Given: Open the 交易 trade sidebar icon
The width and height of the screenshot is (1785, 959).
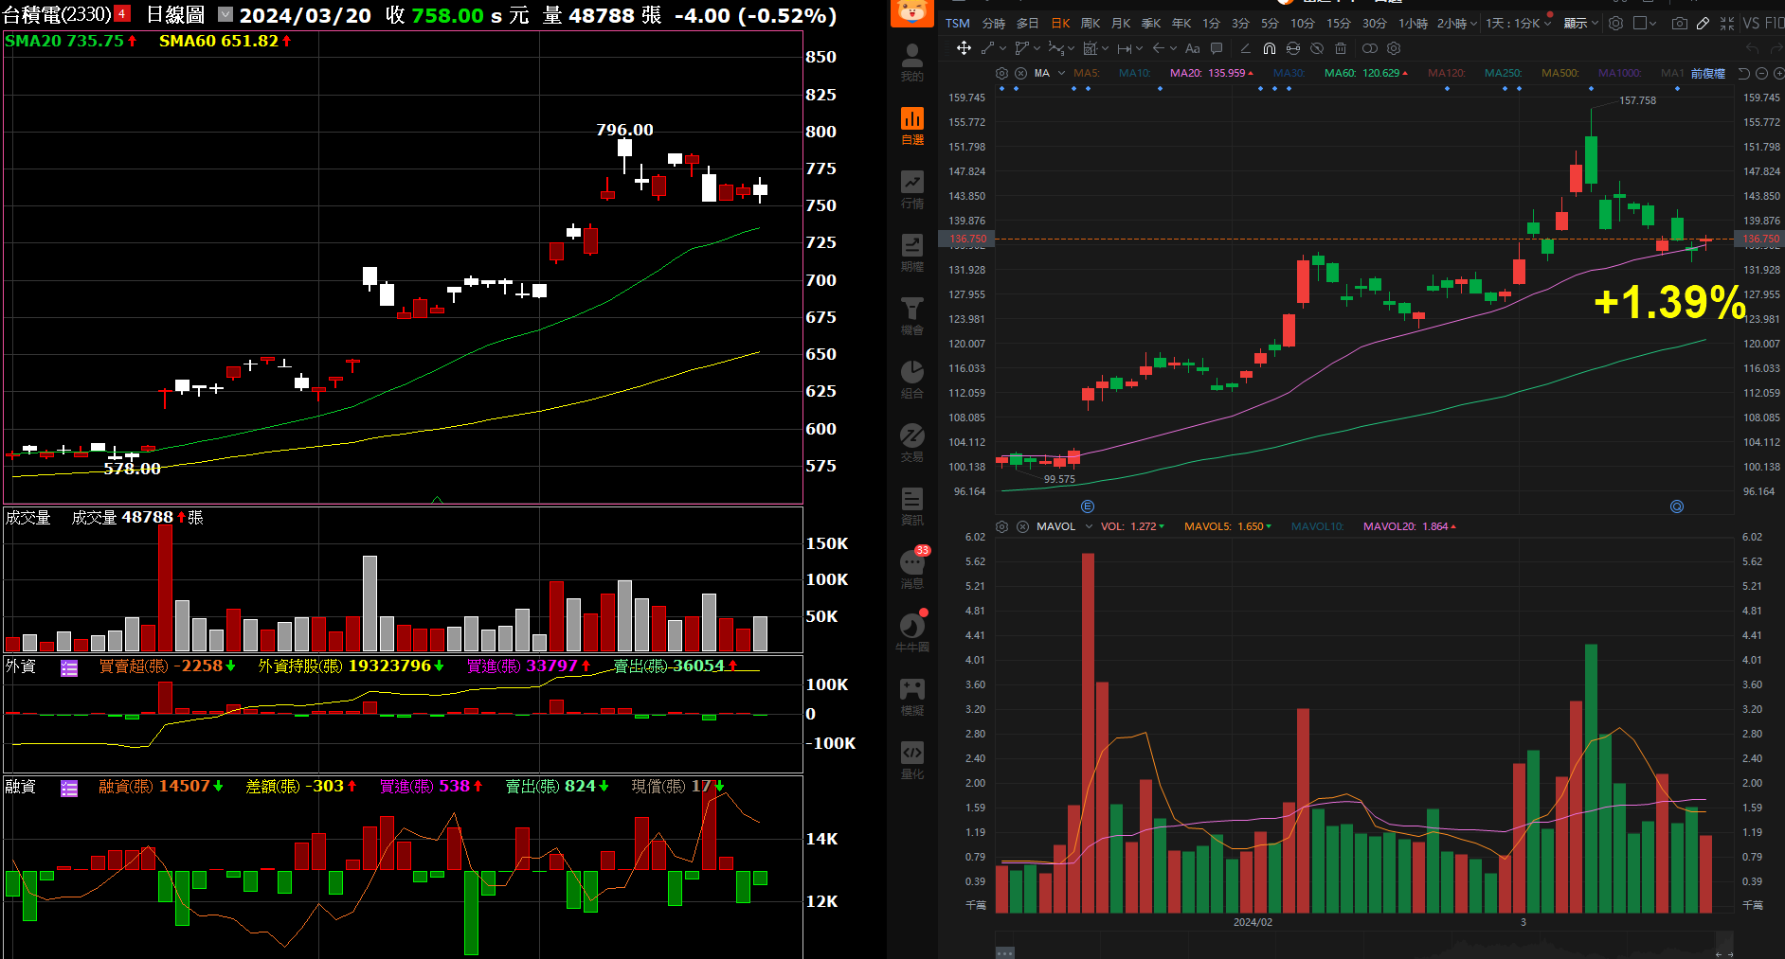Looking at the screenshot, I should (911, 443).
